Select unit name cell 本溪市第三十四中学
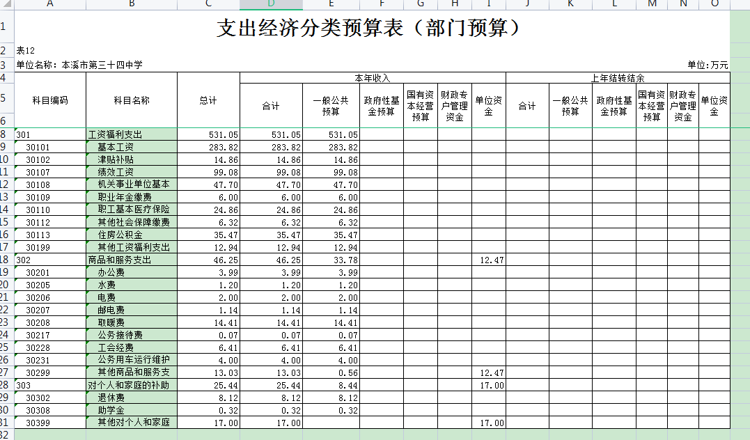The height and width of the screenshot is (440, 750). pyautogui.click(x=79, y=65)
